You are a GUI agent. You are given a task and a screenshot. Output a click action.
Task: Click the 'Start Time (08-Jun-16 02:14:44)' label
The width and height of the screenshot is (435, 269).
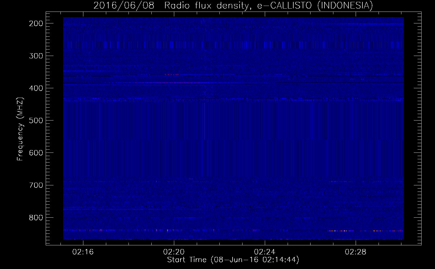pos(233,260)
